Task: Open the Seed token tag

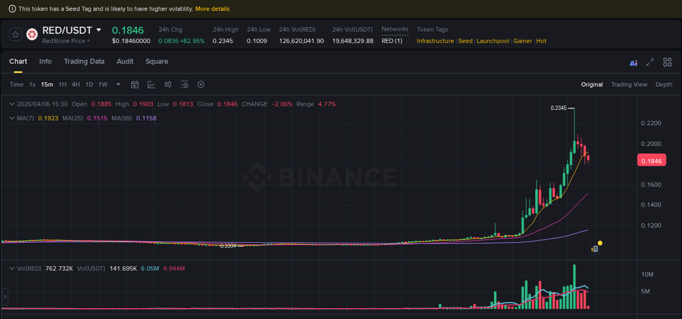Action: coord(465,41)
